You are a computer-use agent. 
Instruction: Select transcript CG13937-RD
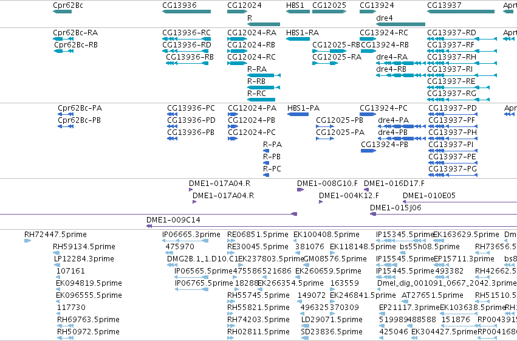(462, 39)
